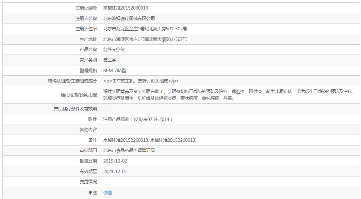Viewport: 361px width, 199px height.
Task: Click the bullet icon beside 注
Action: 90,193
